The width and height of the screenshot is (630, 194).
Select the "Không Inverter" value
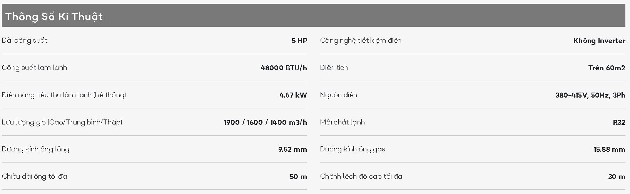click(599, 41)
